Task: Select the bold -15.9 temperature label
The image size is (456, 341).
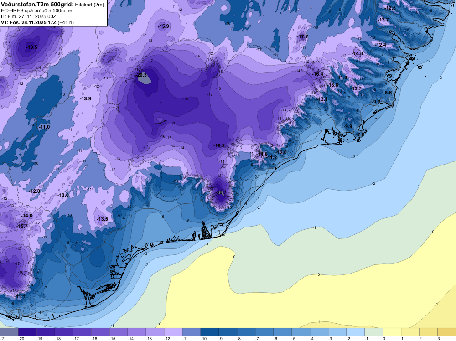Action: coord(163,26)
